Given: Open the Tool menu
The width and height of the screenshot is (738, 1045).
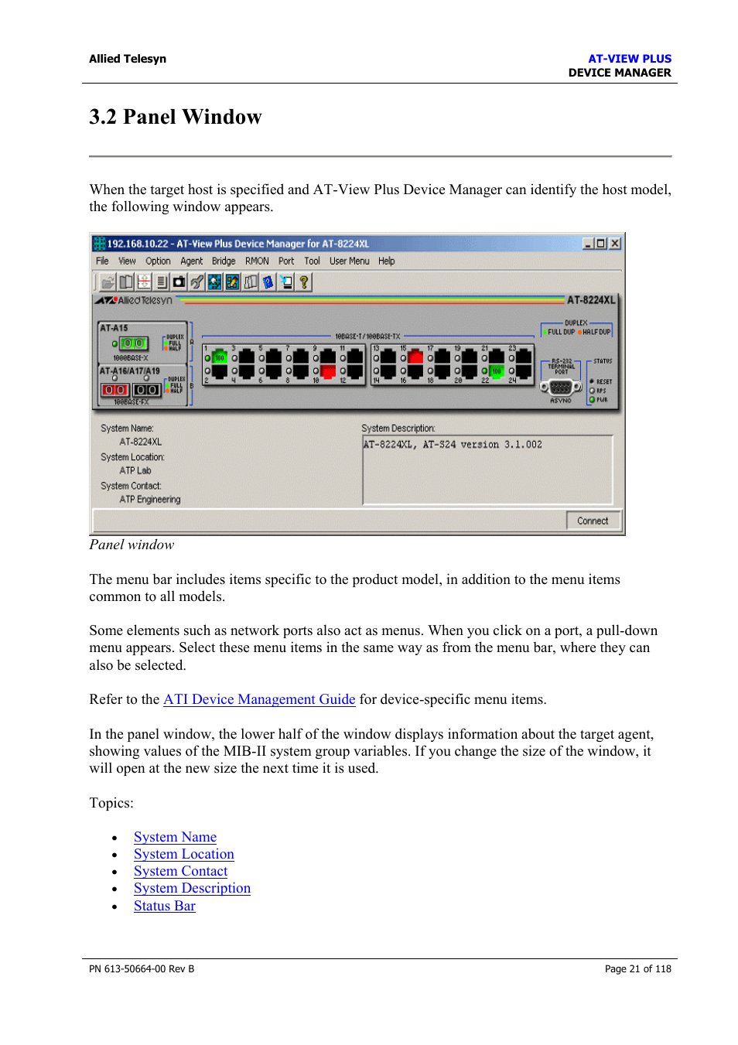Looking at the screenshot, I should pos(312,261).
